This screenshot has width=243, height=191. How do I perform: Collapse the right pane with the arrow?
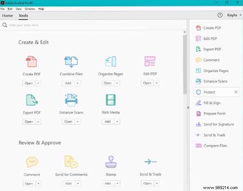188,107
